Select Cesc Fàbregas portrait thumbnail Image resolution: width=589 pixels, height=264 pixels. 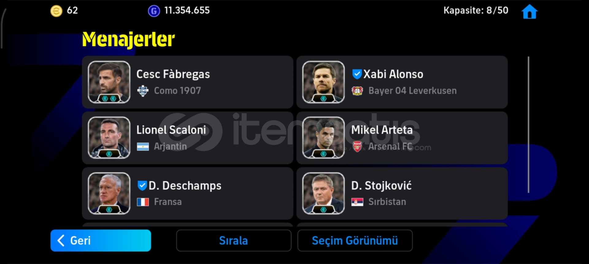coord(109,82)
